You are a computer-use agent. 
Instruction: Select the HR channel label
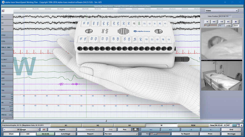click(7, 103)
